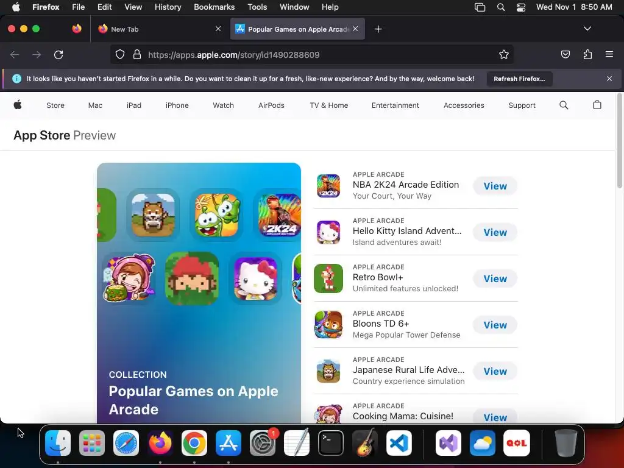This screenshot has height=468, width=624.
Task: Open Finder from the Dock
Action: pyautogui.click(x=58, y=443)
